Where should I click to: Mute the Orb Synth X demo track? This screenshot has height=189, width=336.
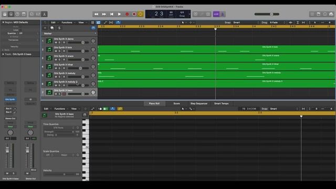tap(56, 43)
